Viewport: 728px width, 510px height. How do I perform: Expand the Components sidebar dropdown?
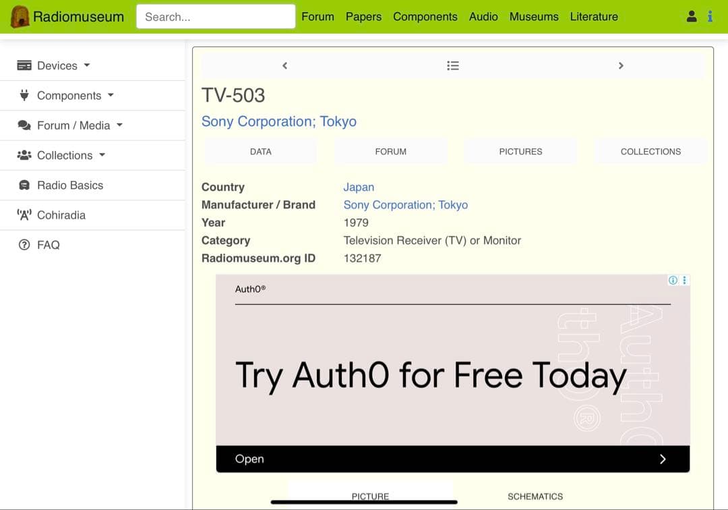point(69,96)
